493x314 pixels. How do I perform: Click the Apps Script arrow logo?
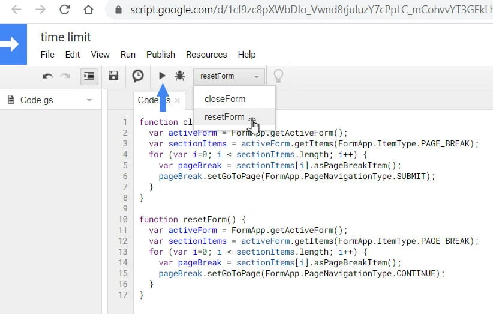point(13,44)
